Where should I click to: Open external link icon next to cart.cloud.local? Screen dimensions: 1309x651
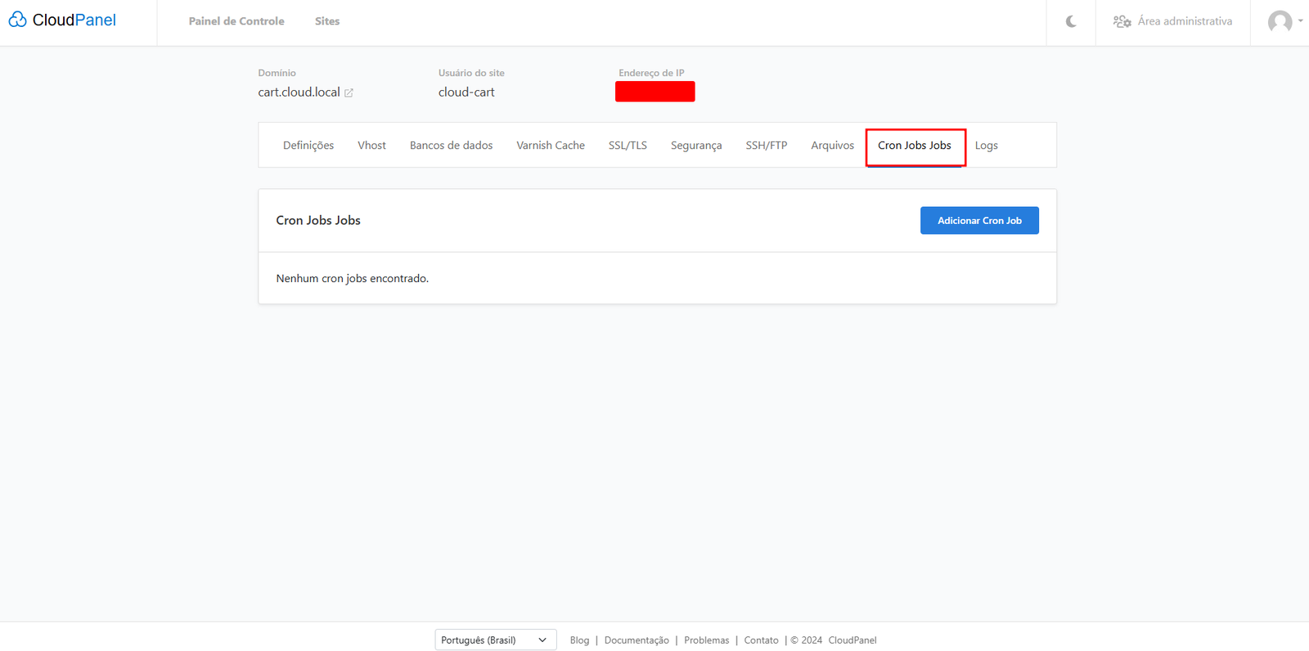pos(349,93)
